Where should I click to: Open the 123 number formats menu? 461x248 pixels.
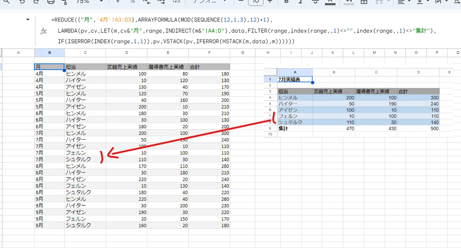pyautogui.click(x=176, y=2)
